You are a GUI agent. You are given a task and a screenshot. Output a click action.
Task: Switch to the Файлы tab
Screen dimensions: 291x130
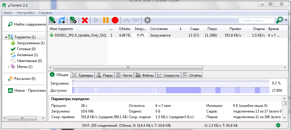(x=145, y=75)
